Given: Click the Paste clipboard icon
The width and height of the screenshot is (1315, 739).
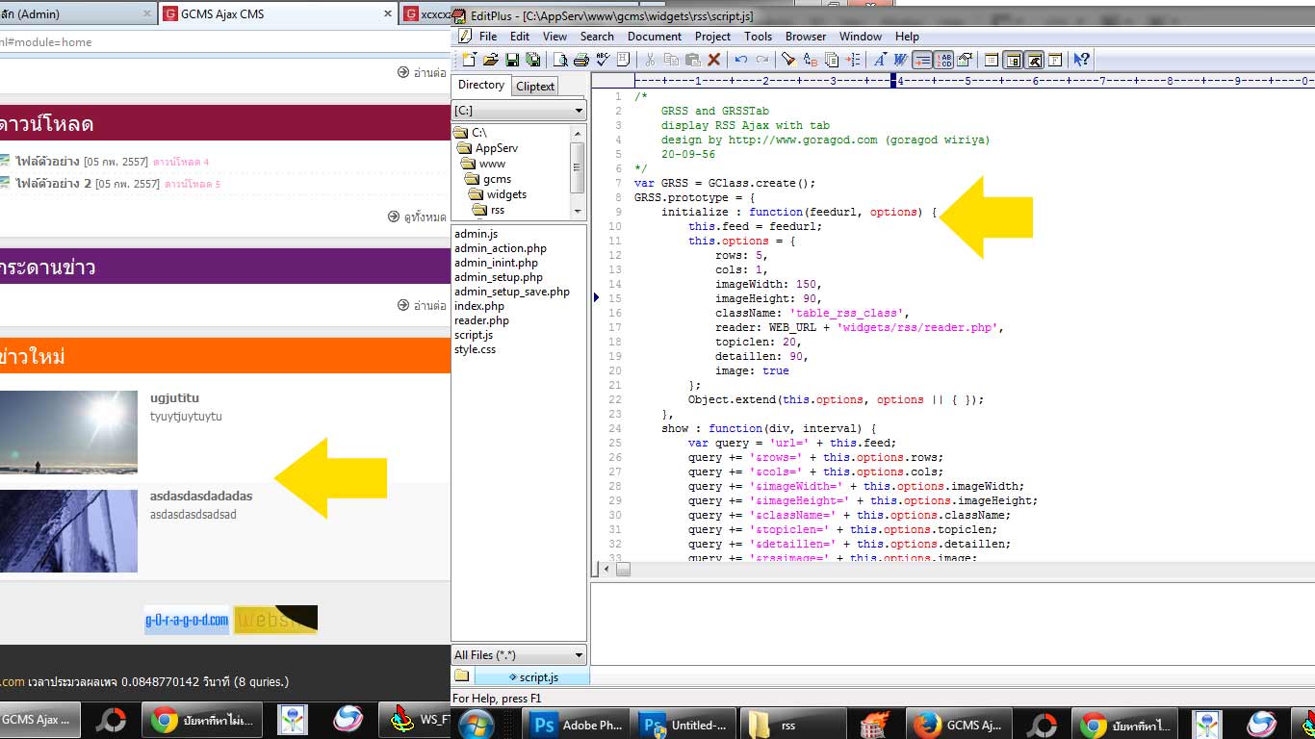Looking at the screenshot, I should coord(692,60).
